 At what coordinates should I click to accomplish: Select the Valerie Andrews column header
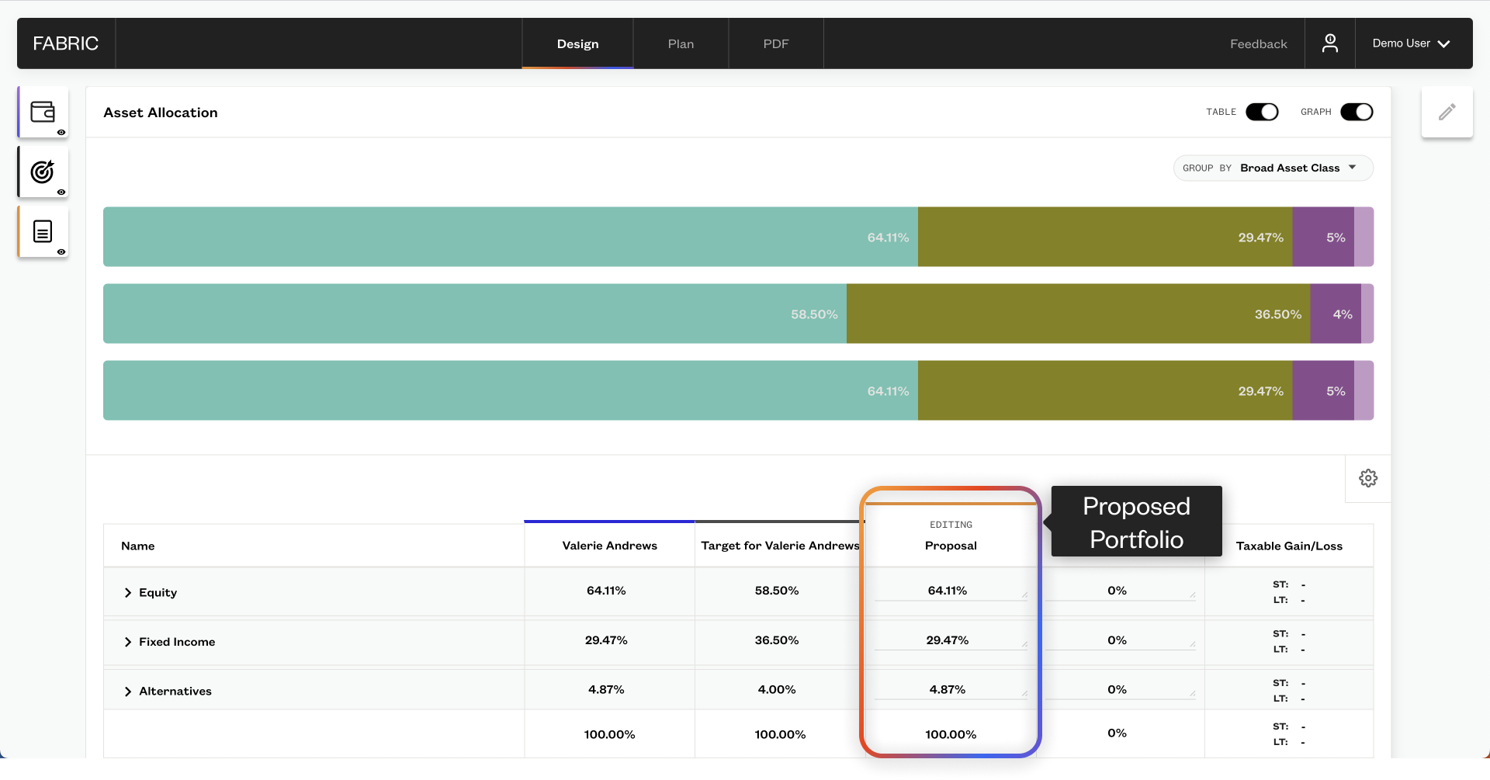pos(609,546)
